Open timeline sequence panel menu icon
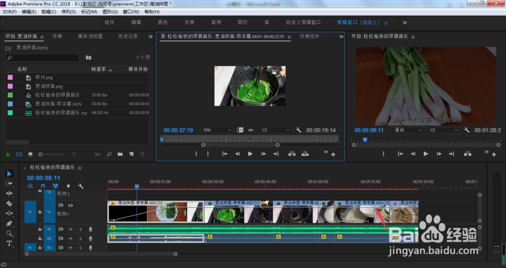This screenshot has height=268, width=506. [x=79, y=168]
